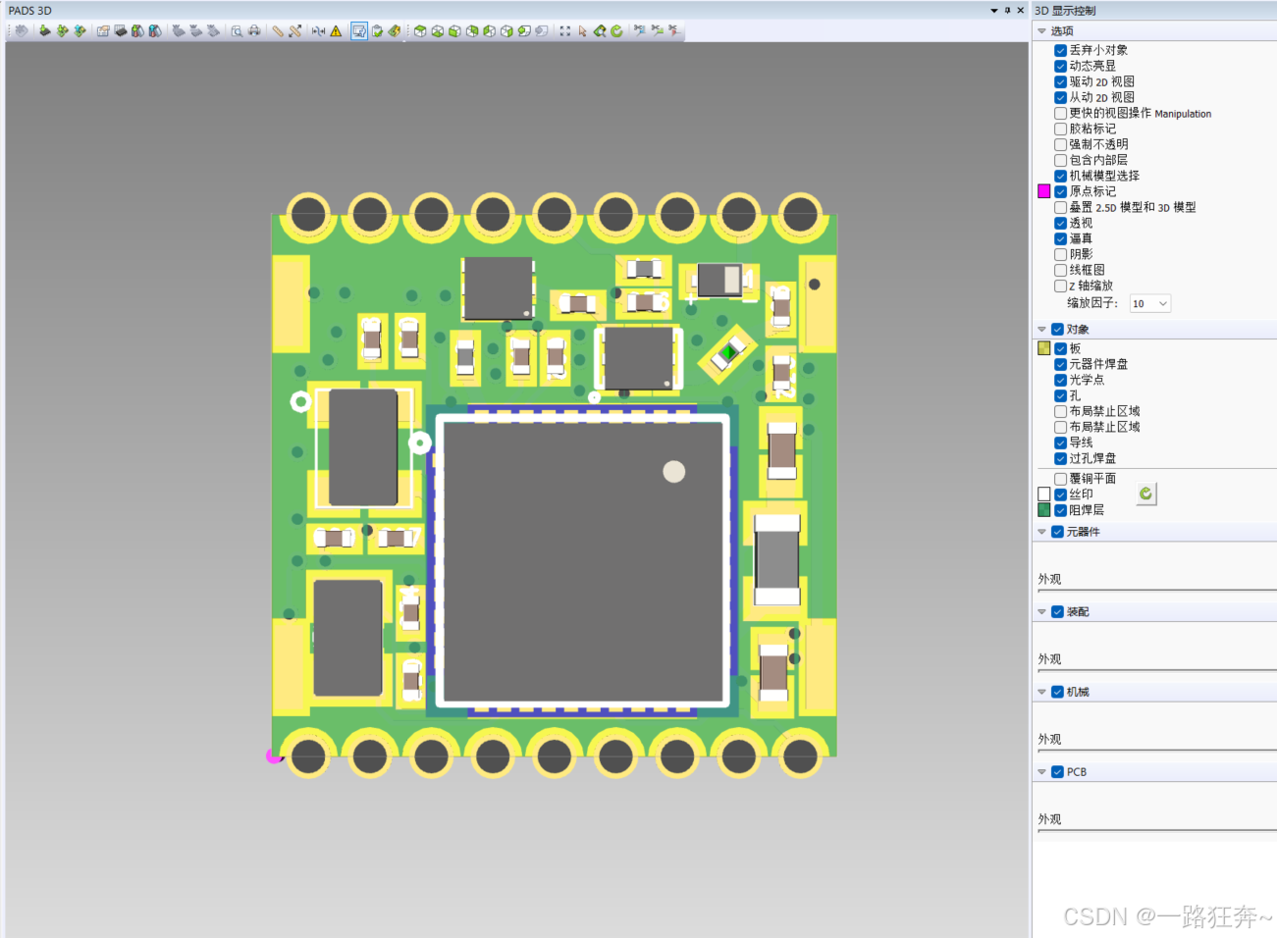Image resolution: width=1277 pixels, height=938 pixels.
Task: Select the ruler measure tool
Action: point(278,30)
